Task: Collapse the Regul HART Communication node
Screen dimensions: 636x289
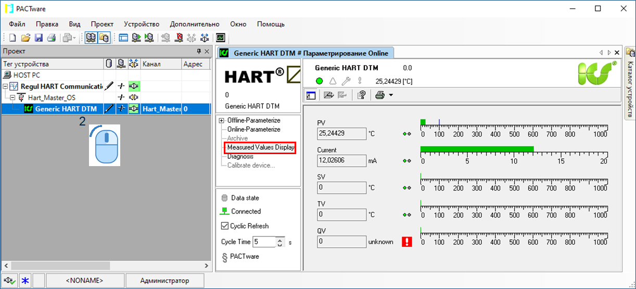Action: (x=6, y=86)
